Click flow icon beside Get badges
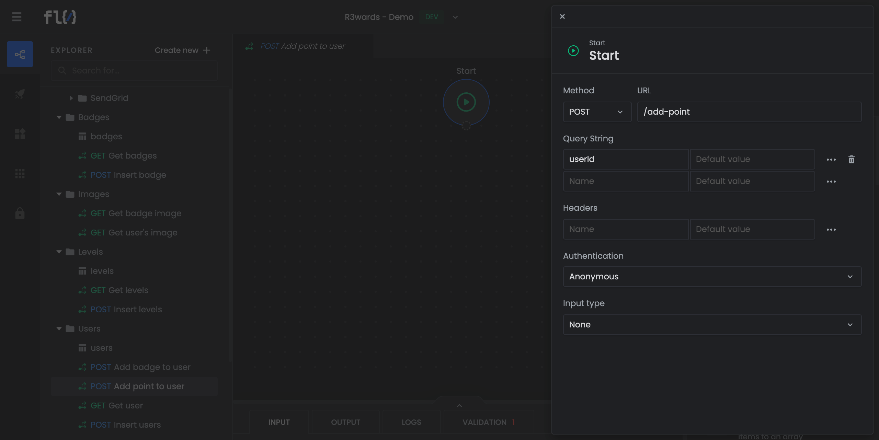The width and height of the screenshot is (879, 440). [82, 156]
